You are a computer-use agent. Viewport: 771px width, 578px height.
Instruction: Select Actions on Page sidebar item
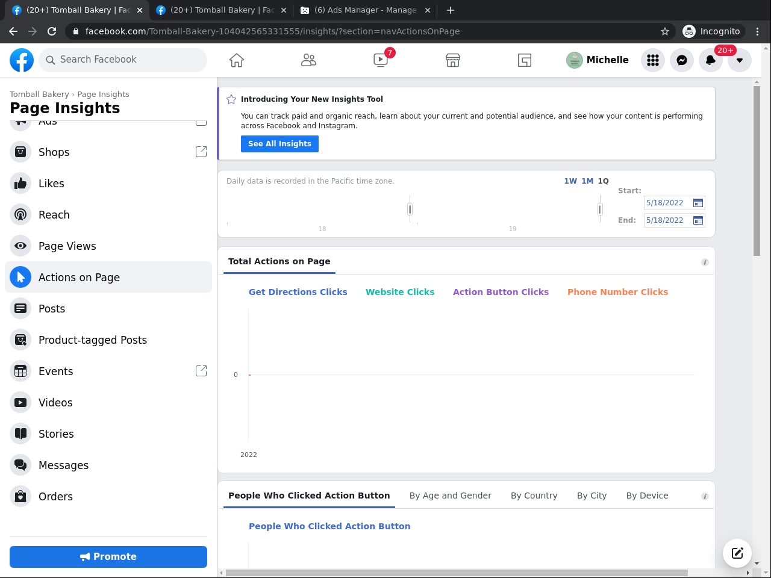pos(108,278)
